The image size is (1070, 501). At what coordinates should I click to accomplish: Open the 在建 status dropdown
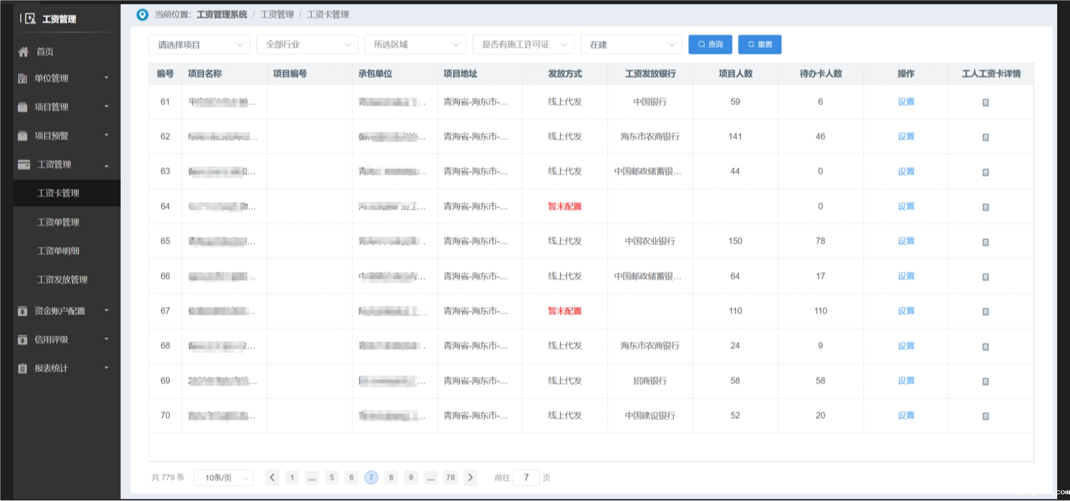click(x=631, y=45)
